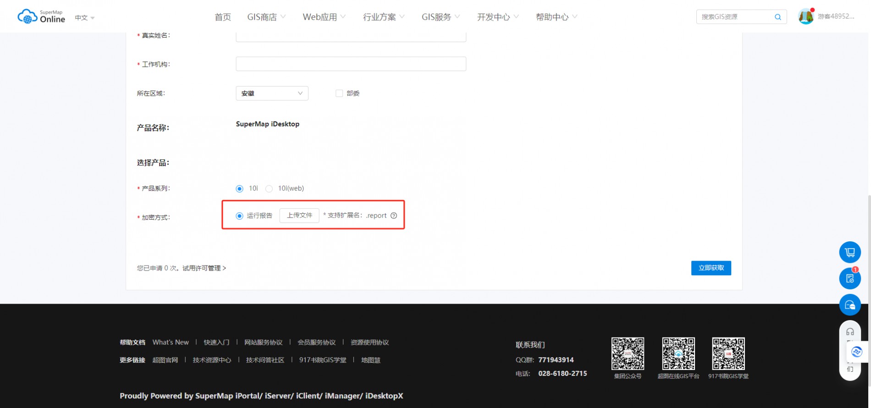This screenshot has width=871, height=408.
Task: Expand the GIS商店 menu
Action: 266,17
